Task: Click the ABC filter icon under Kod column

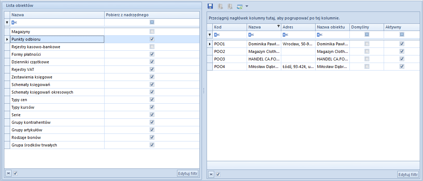Action: 217,35
